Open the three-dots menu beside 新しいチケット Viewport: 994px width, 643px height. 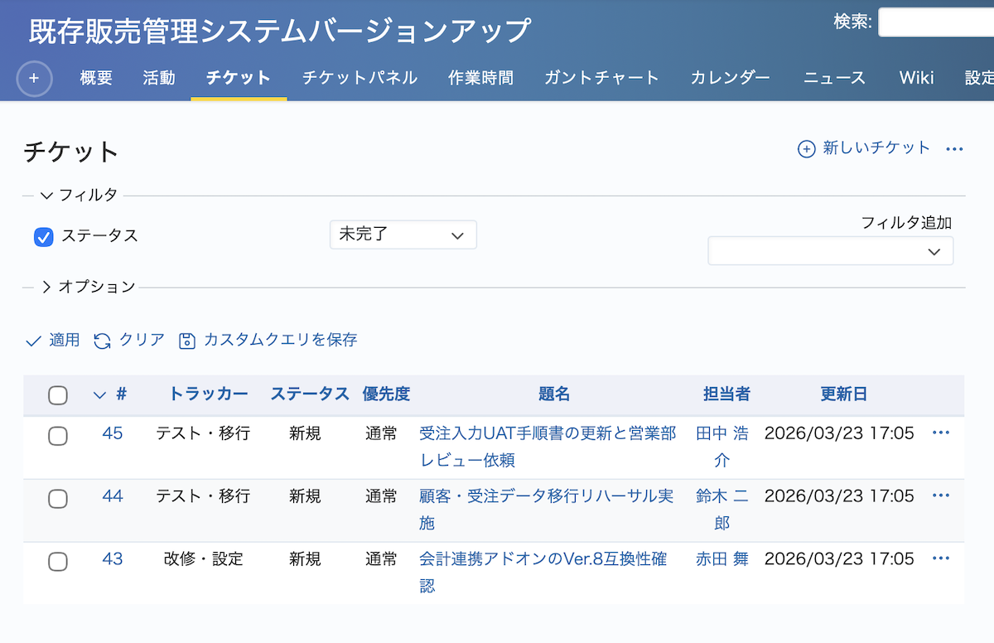954,149
